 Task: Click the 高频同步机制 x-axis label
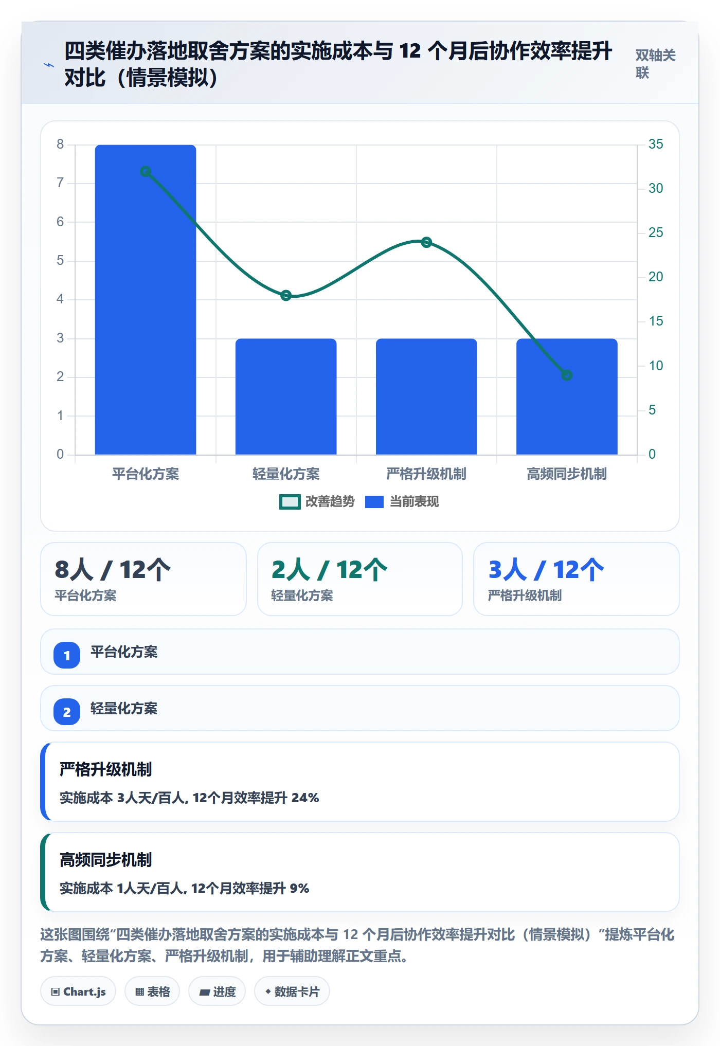pos(567,474)
